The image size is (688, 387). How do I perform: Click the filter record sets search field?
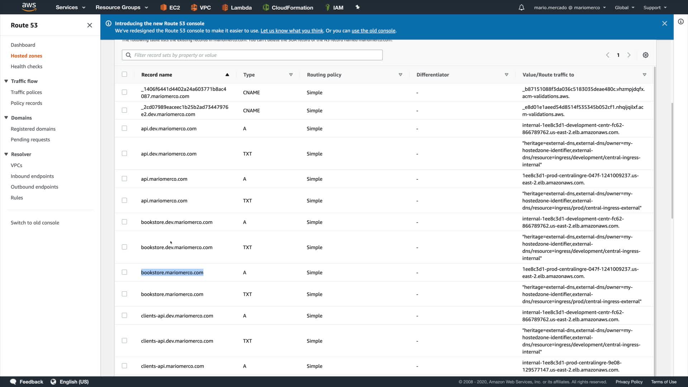252,55
